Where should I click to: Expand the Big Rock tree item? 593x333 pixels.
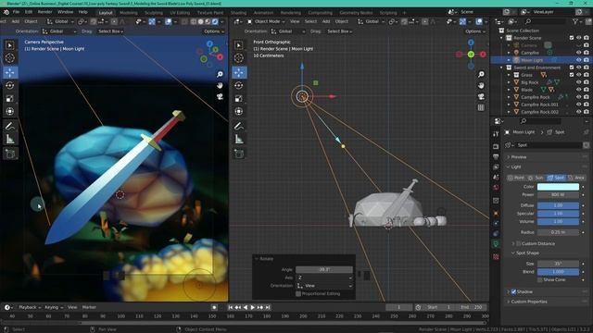tap(509, 82)
